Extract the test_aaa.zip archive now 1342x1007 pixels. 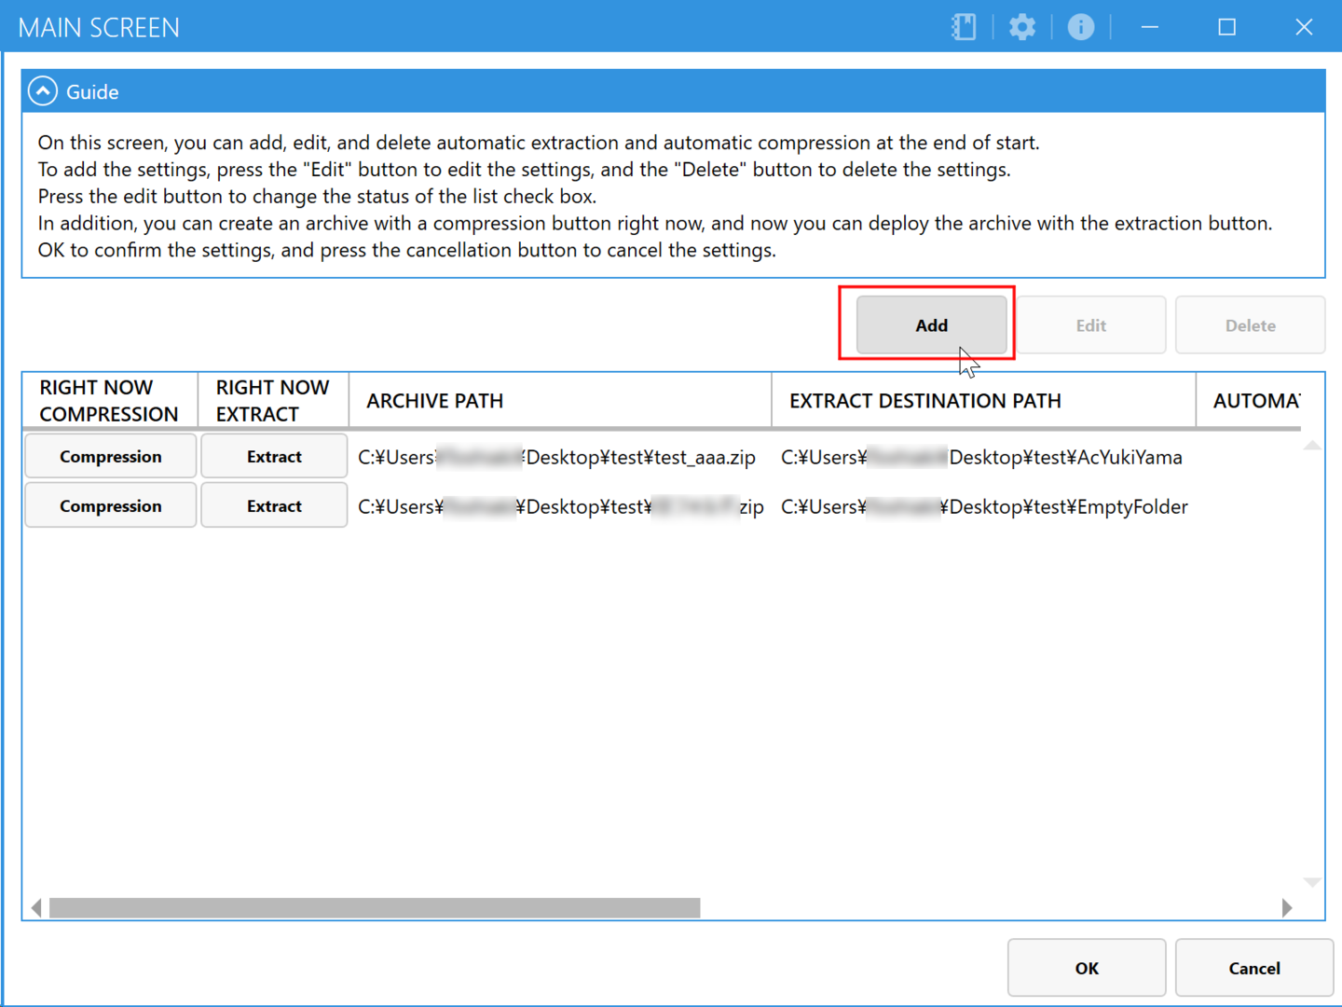point(274,457)
